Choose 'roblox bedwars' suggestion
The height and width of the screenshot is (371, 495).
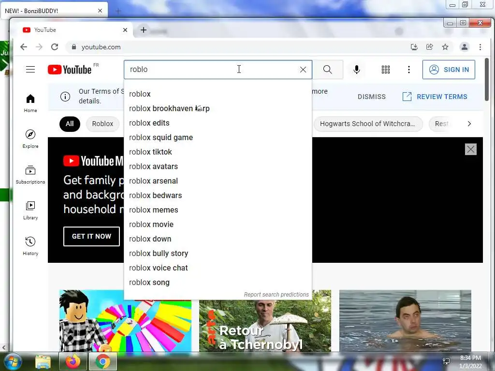pyautogui.click(x=218, y=196)
